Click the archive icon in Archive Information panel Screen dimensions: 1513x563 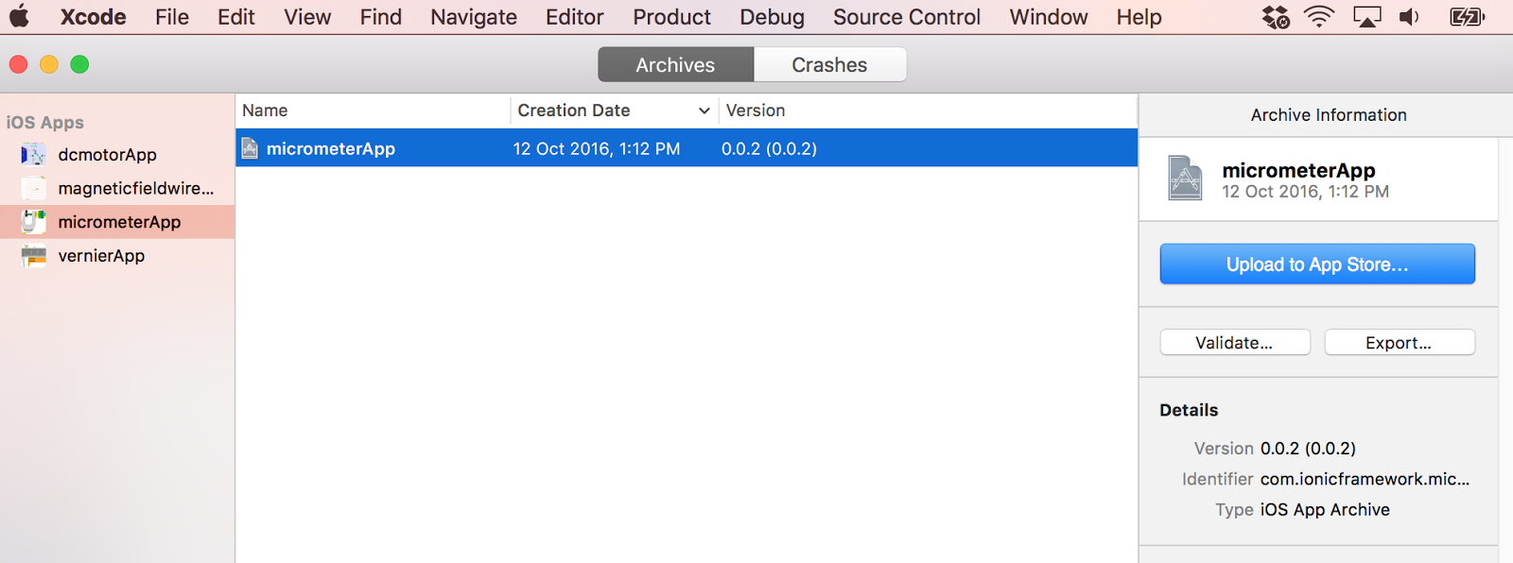click(1185, 178)
